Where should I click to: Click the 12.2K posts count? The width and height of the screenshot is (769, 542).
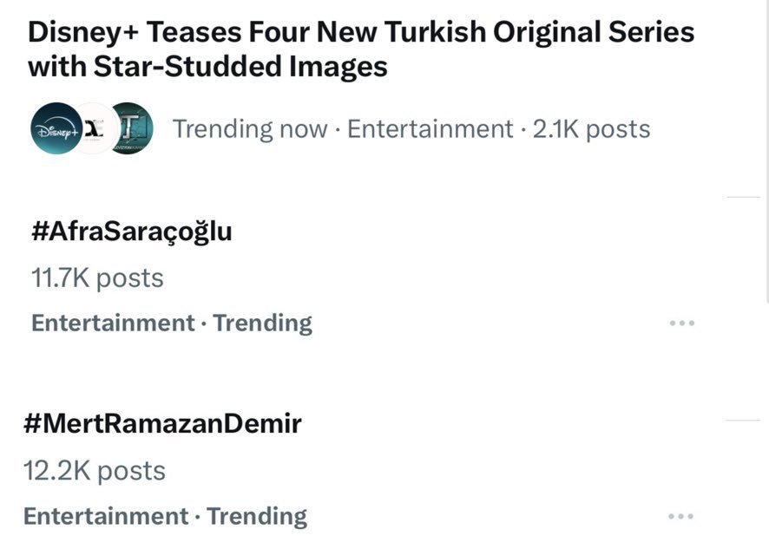[95, 471]
